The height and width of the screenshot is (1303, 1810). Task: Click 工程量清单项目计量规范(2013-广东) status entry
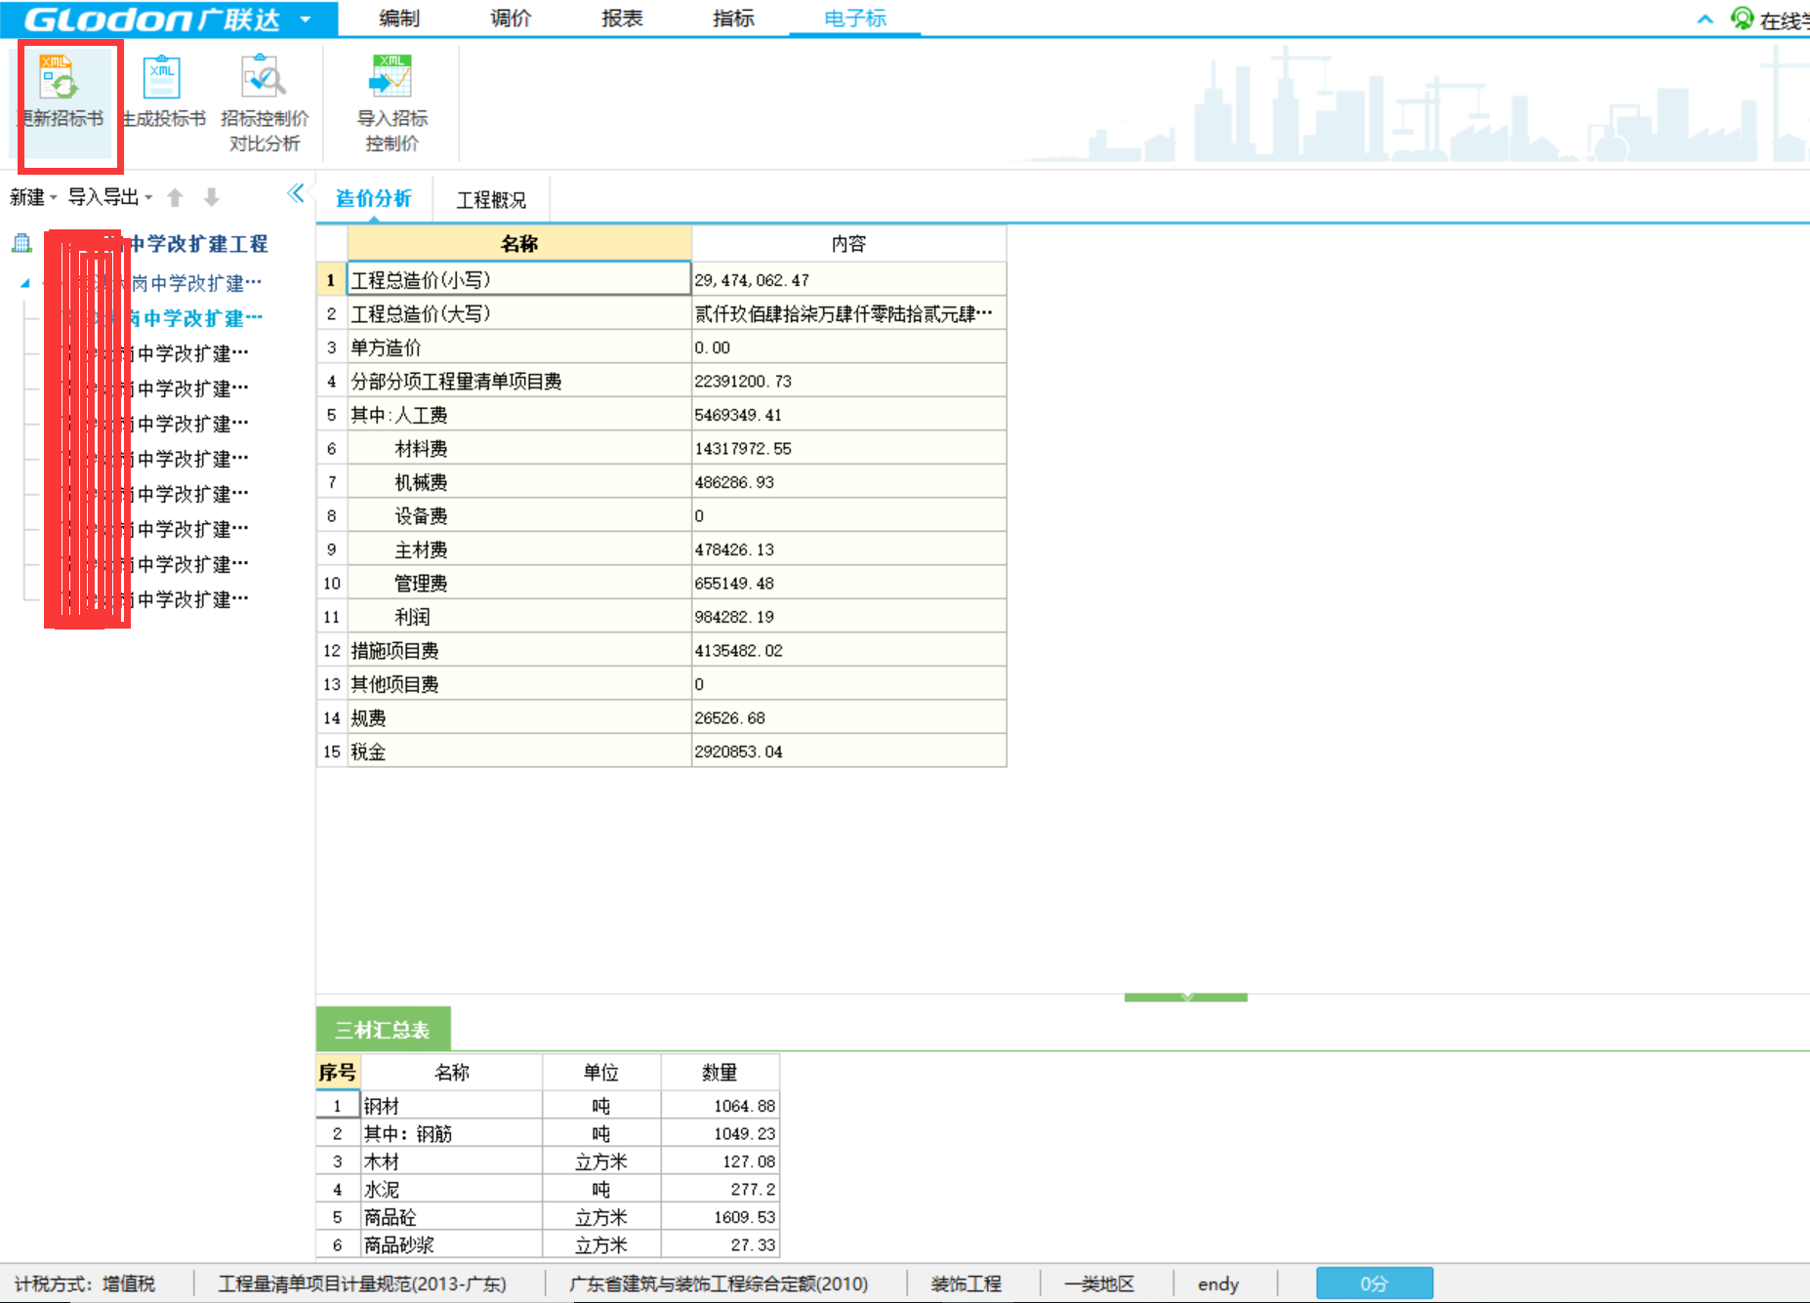click(362, 1283)
